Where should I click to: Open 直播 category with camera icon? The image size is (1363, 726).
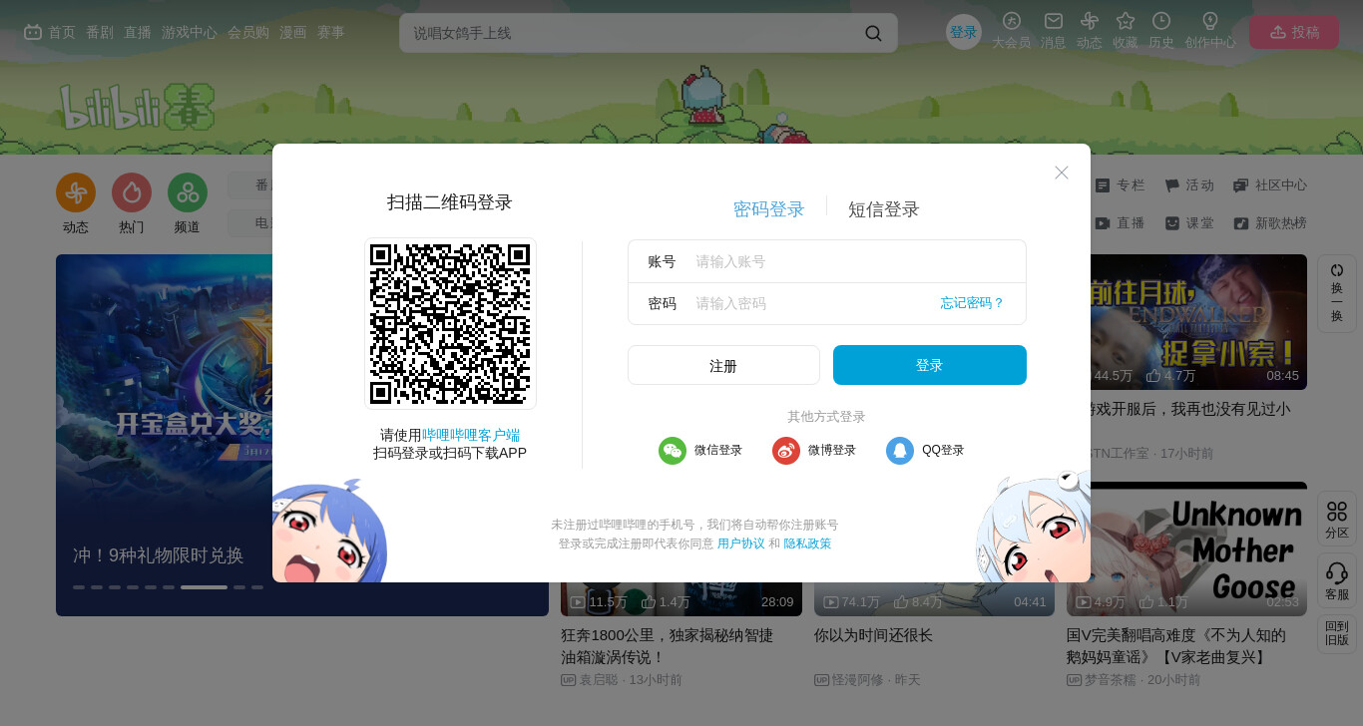click(1120, 223)
